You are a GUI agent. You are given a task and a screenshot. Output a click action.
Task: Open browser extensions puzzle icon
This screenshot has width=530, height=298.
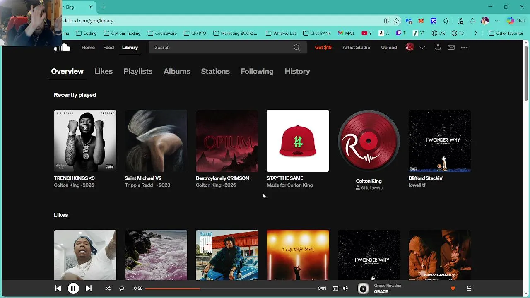point(446,21)
